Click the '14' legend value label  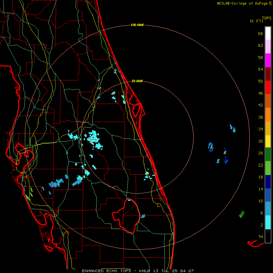(x=261, y=189)
